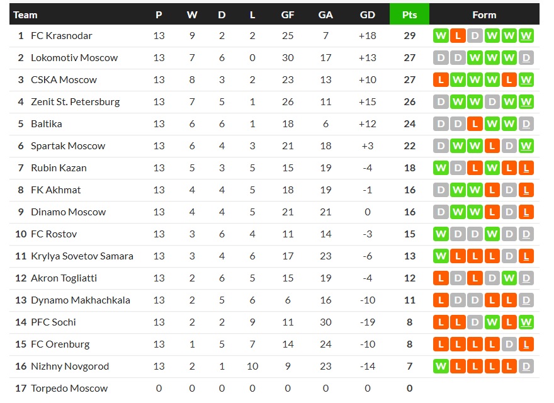Viewport: 554px width, 403px height.
Task: Click the GF column header
Action: pyautogui.click(x=288, y=14)
